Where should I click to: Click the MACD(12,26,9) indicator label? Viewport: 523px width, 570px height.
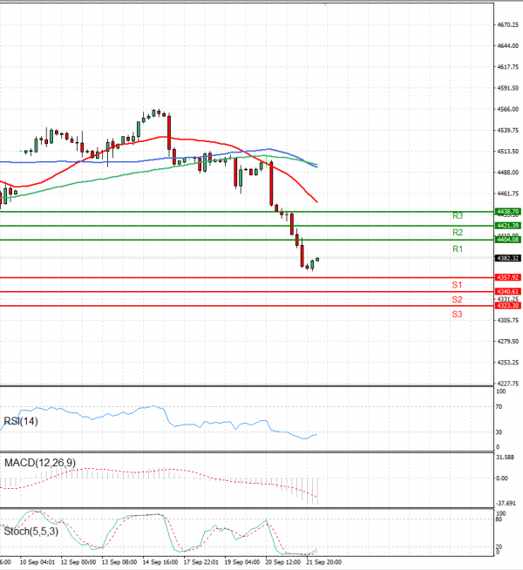[x=40, y=463]
